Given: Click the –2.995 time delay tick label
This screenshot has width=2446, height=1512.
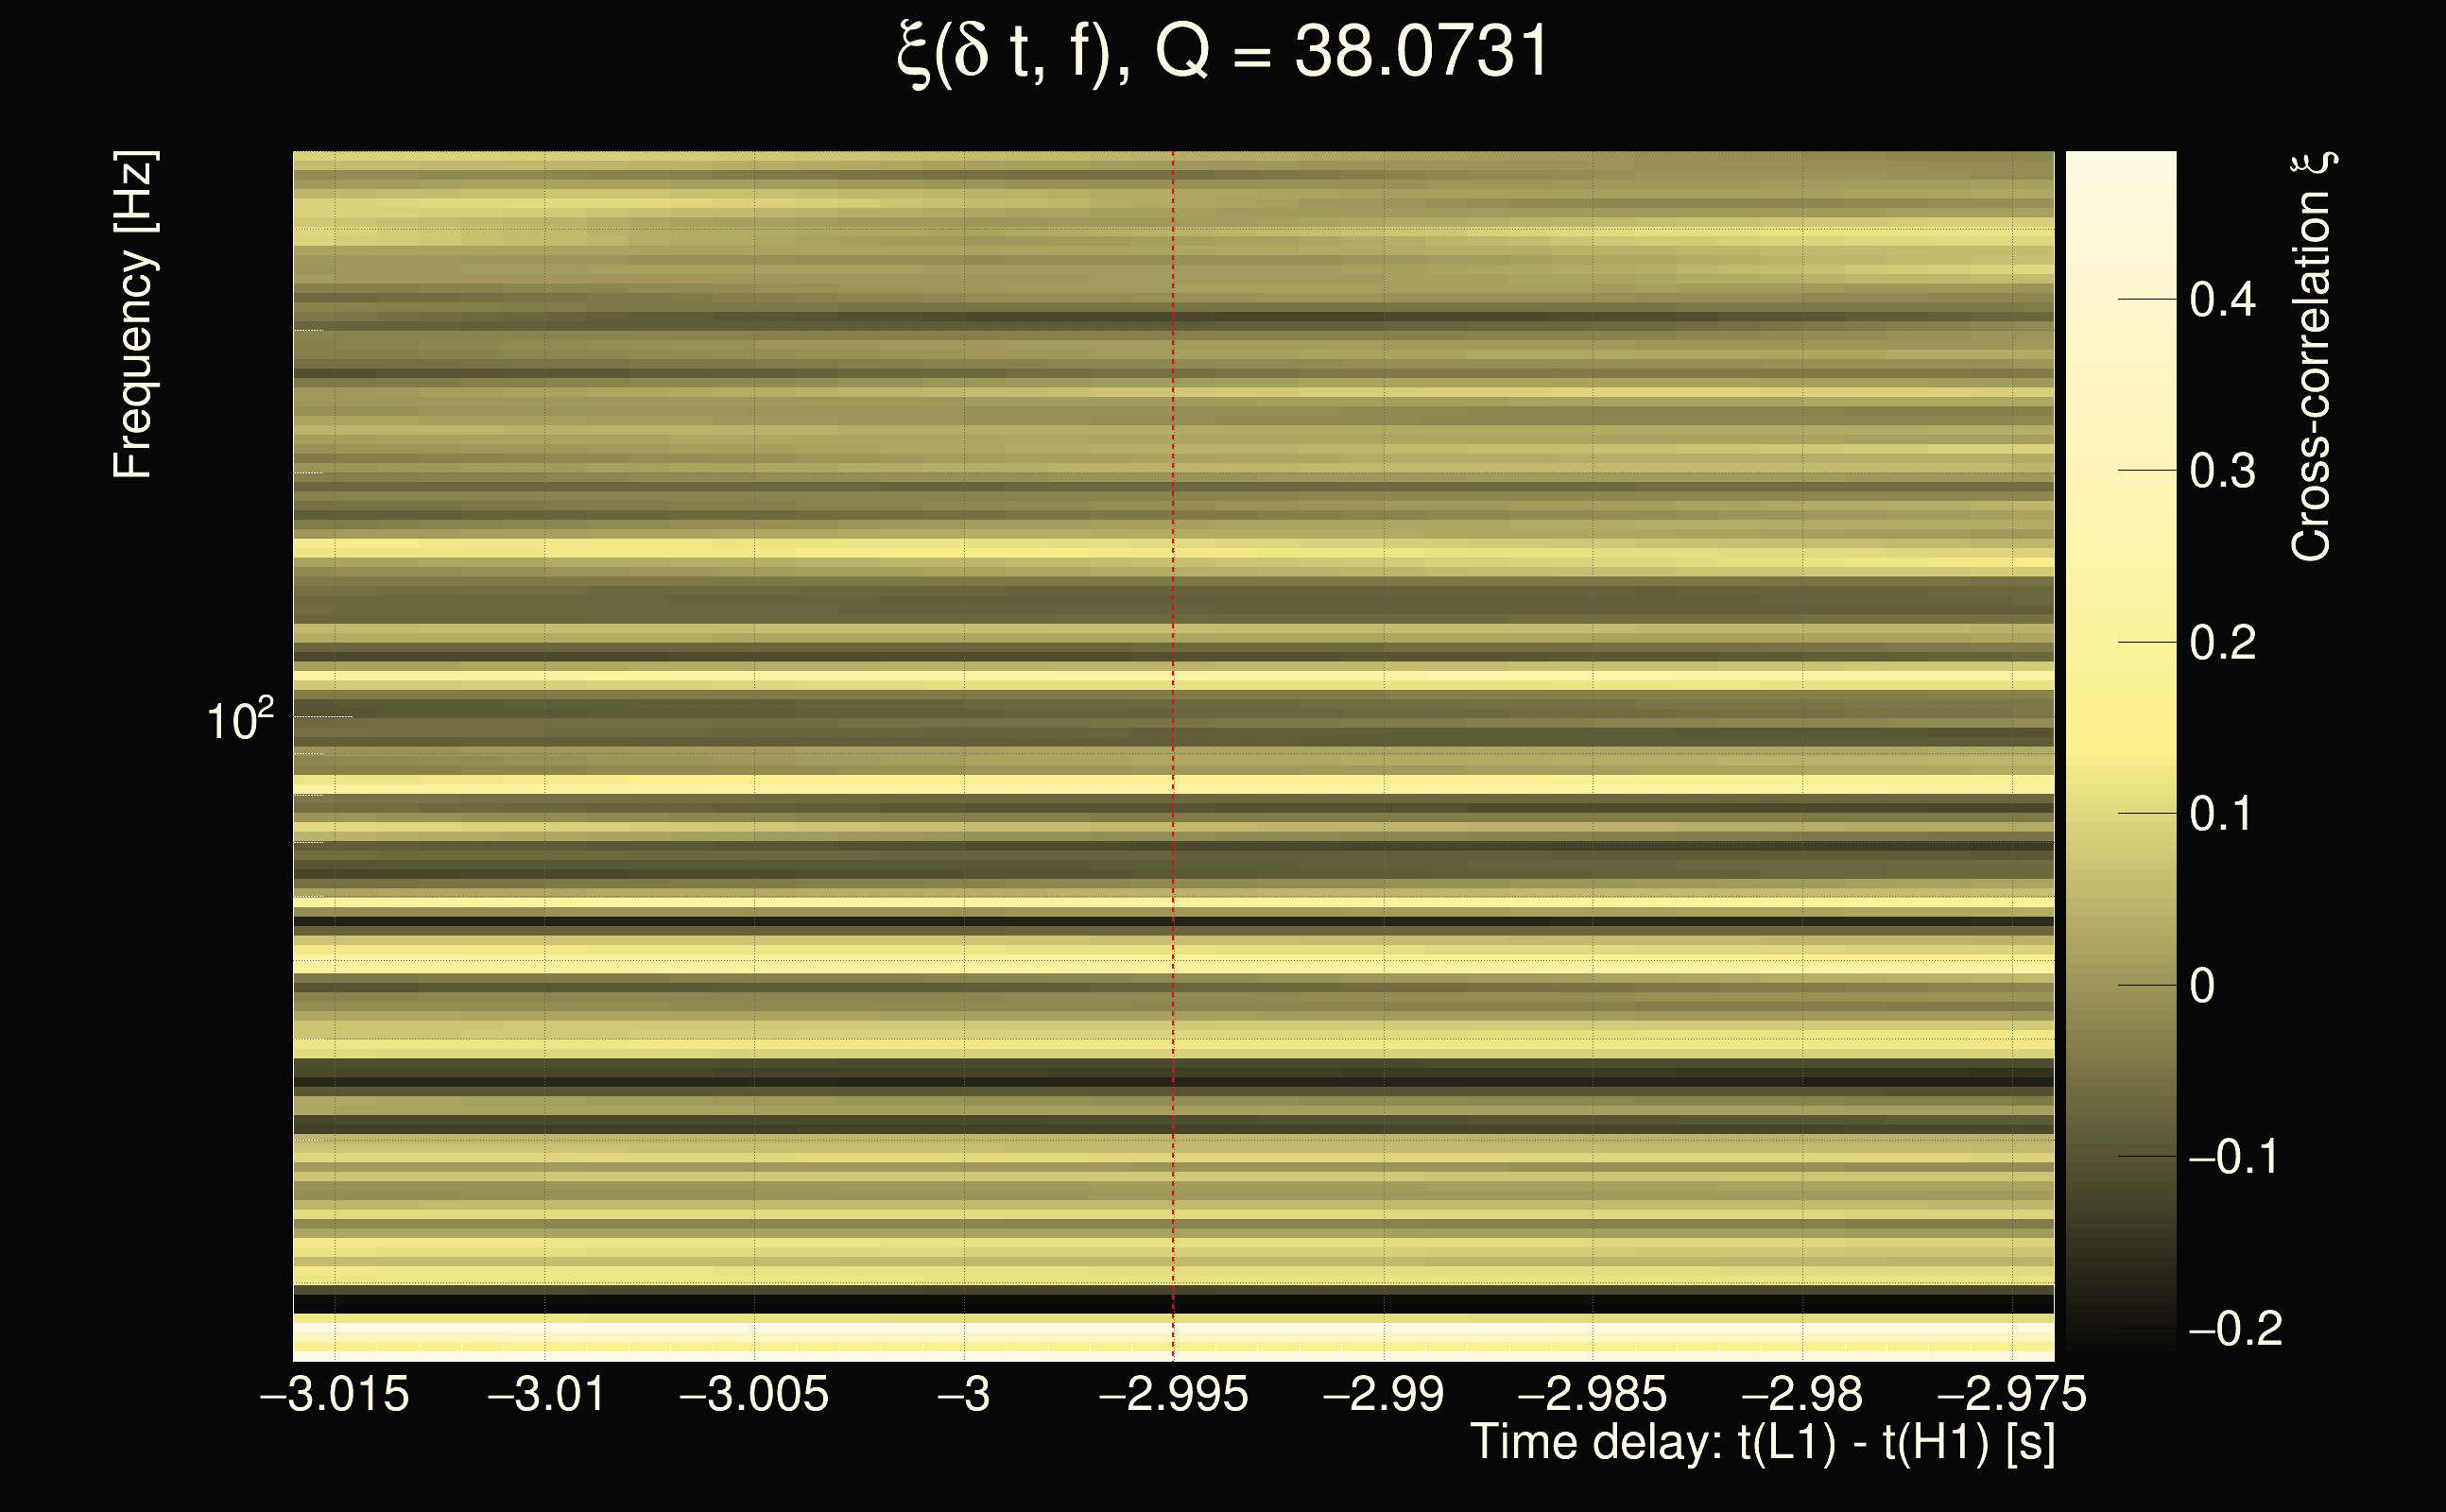Looking at the screenshot, I should [1173, 1394].
